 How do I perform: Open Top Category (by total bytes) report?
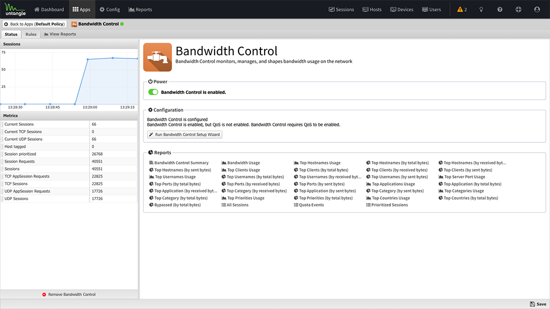click(178, 198)
